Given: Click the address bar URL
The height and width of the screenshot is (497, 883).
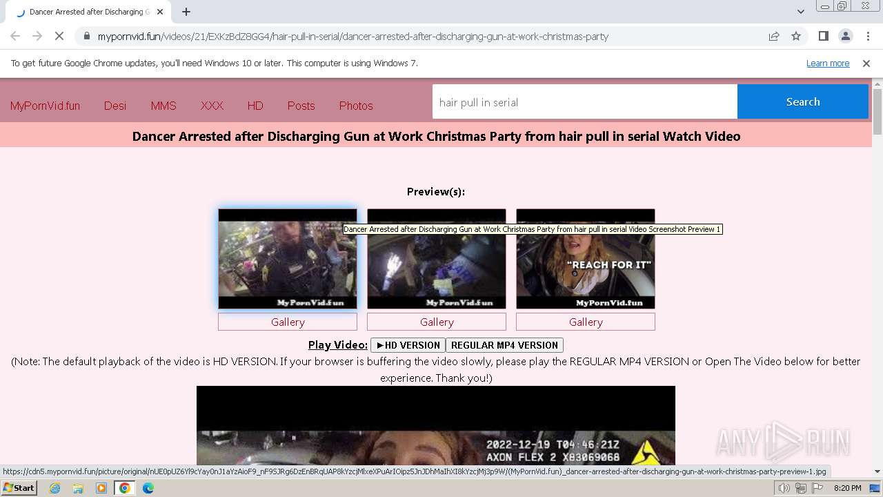Looking at the screenshot, I should coord(353,37).
